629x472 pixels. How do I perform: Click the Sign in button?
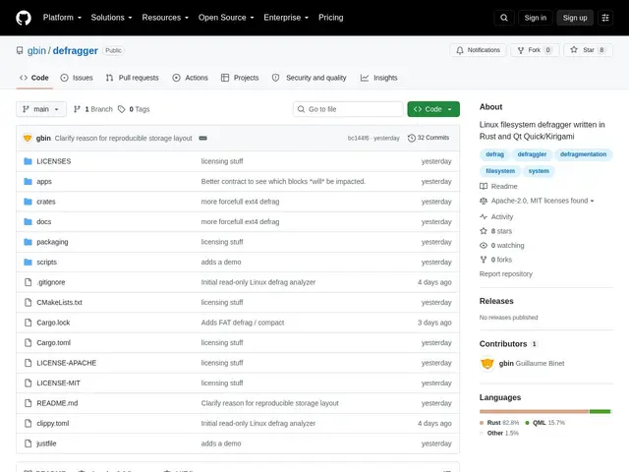[535, 18]
